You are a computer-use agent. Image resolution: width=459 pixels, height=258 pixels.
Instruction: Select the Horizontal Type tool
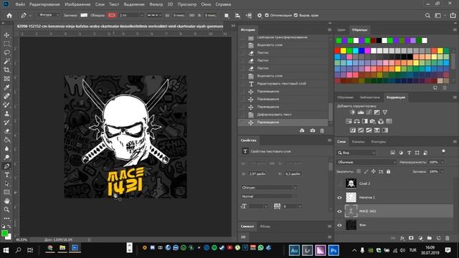click(6, 175)
